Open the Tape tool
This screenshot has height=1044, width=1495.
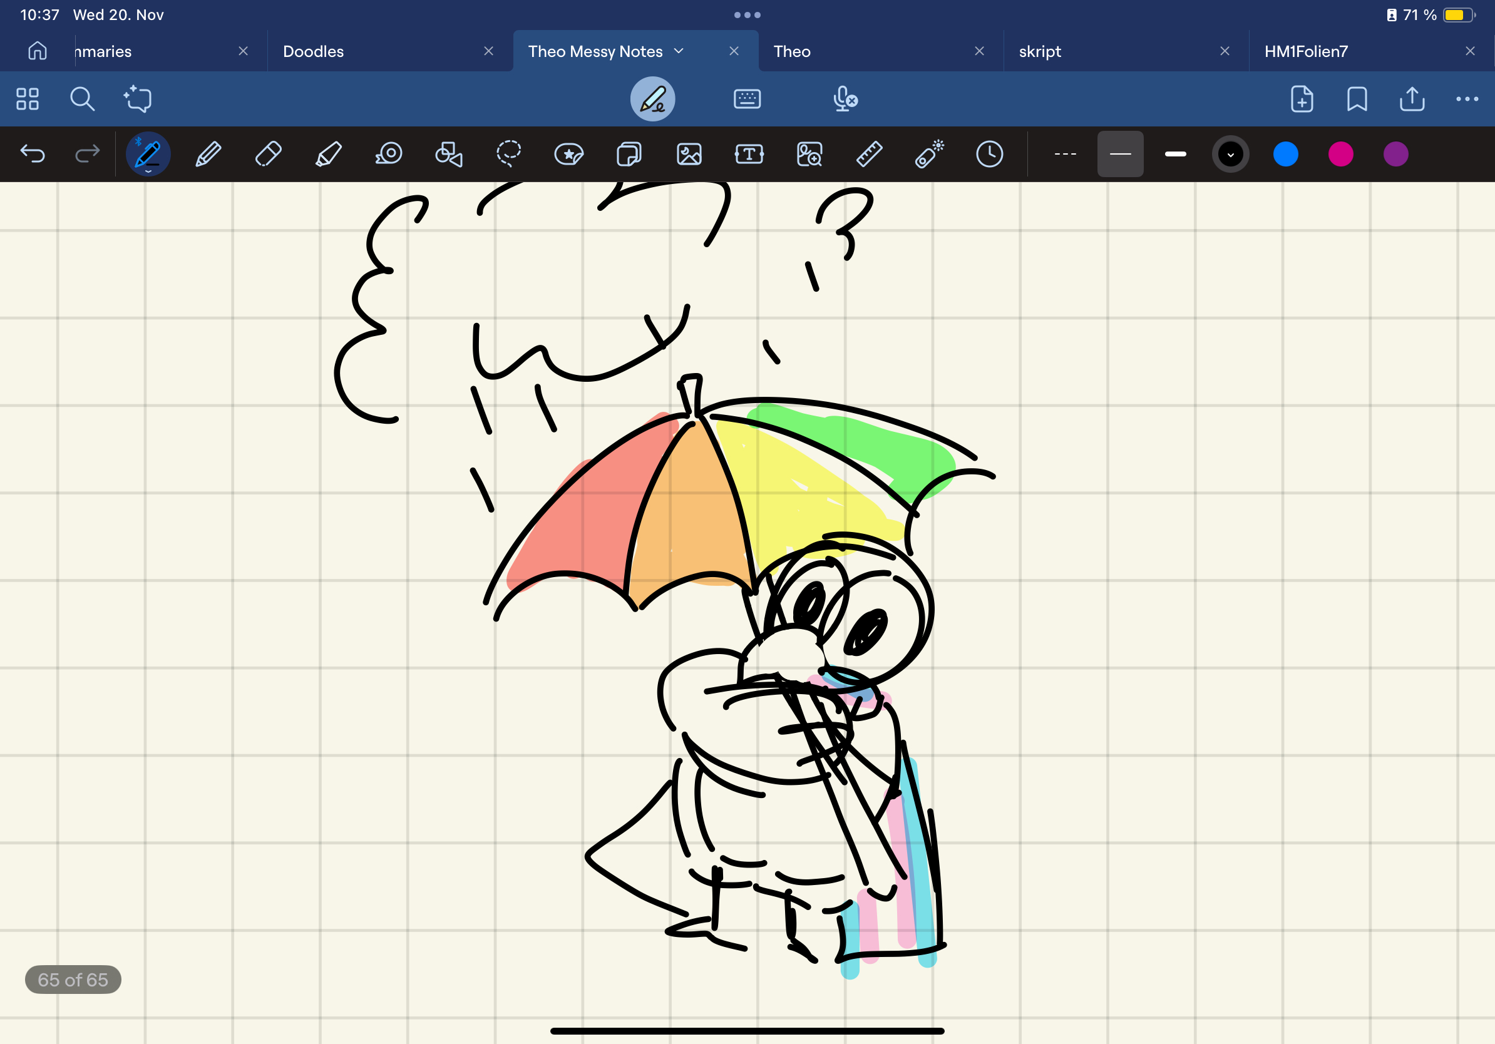(389, 154)
